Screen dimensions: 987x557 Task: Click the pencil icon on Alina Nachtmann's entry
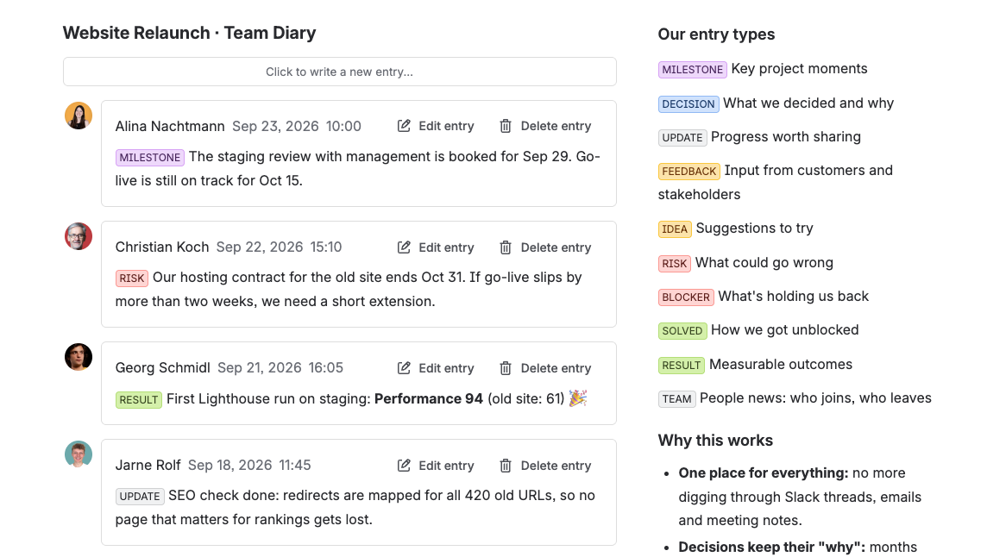click(x=404, y=126)
